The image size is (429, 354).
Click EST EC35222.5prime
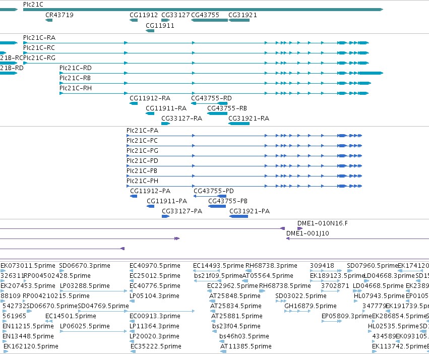coord(156,346)
